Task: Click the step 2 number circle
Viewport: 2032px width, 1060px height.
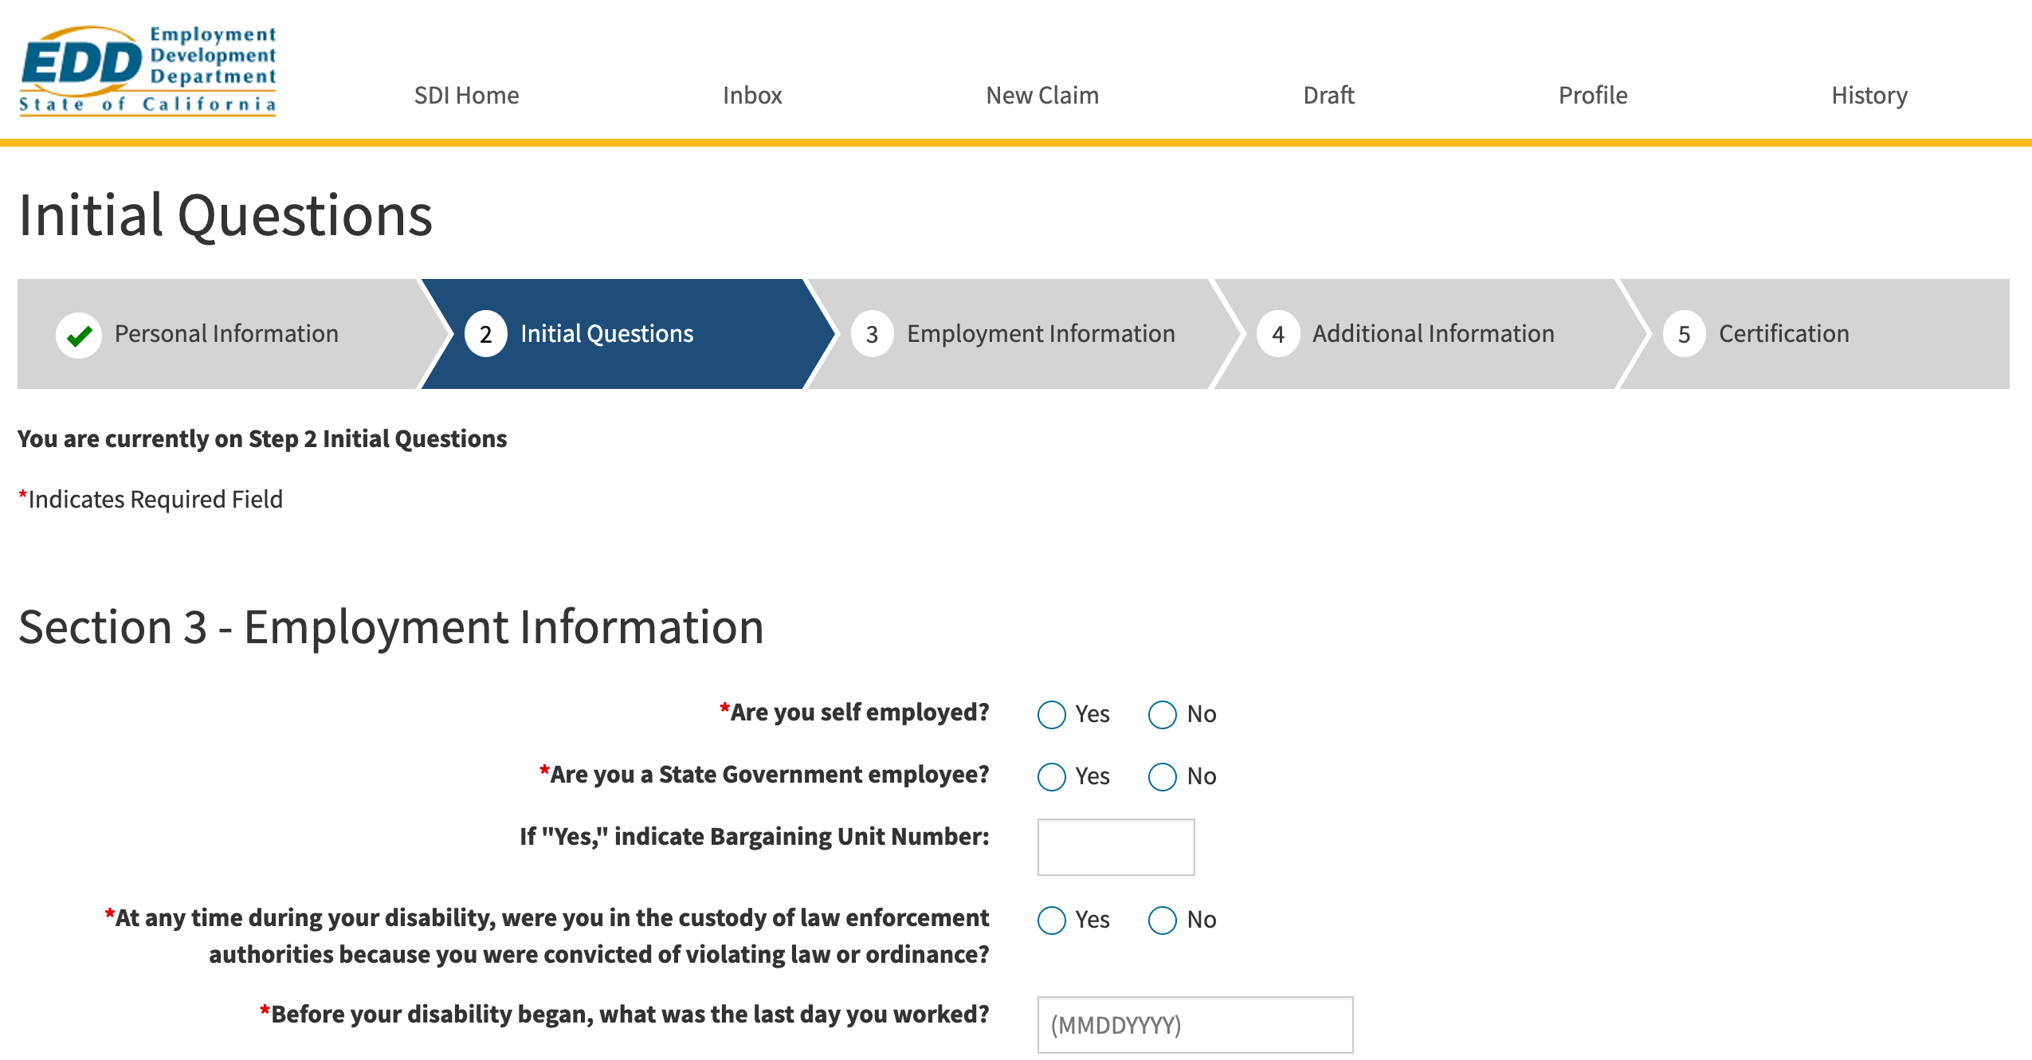Action: [x=485, y=335]
